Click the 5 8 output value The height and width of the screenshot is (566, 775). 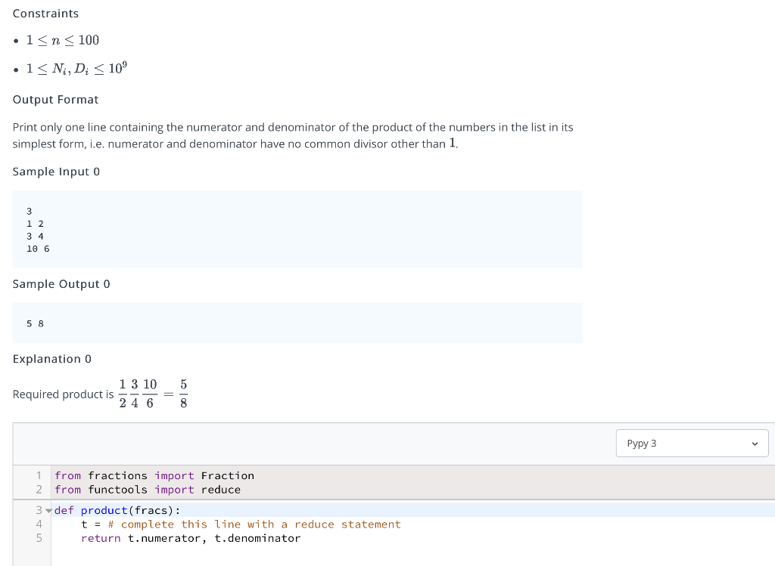(33, 323)
